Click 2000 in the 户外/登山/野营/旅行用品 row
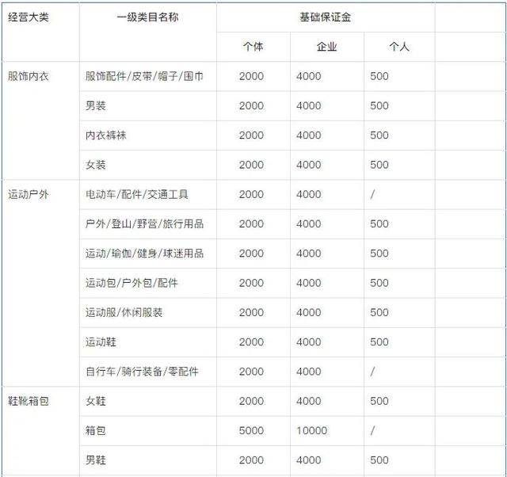The height and width of the screenshot is (477, 507). pyautogui.click(x=251, y=223)
